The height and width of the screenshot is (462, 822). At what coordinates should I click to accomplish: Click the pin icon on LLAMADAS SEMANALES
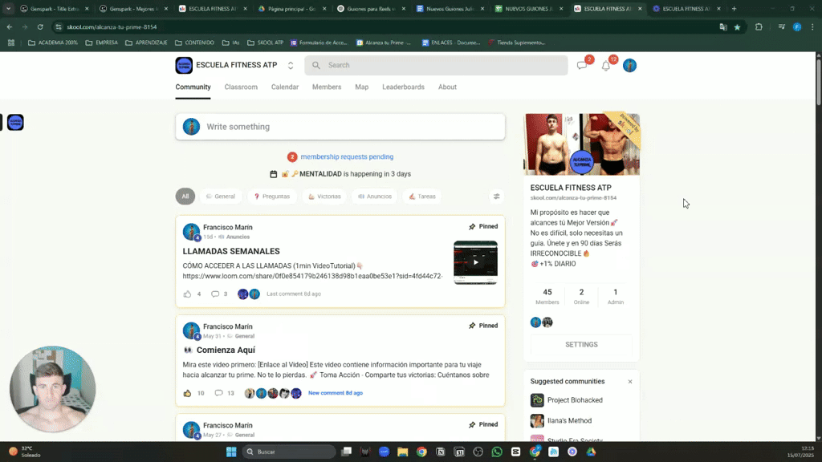point(472,226)
